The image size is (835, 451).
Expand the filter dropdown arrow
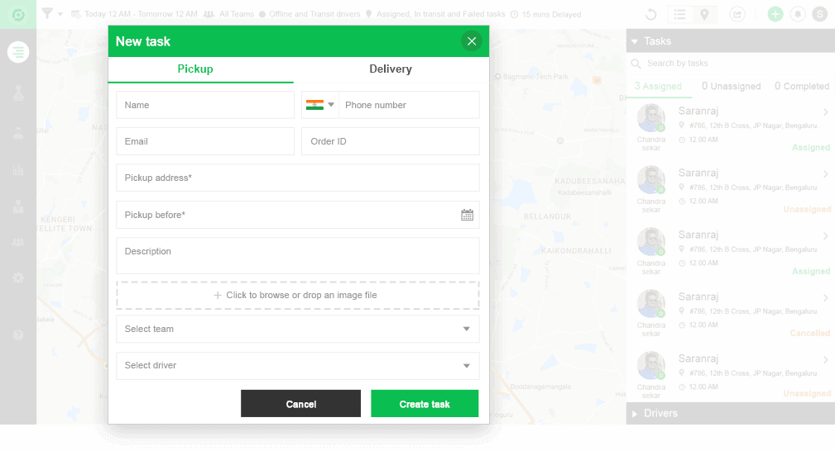tap(60, 14)
